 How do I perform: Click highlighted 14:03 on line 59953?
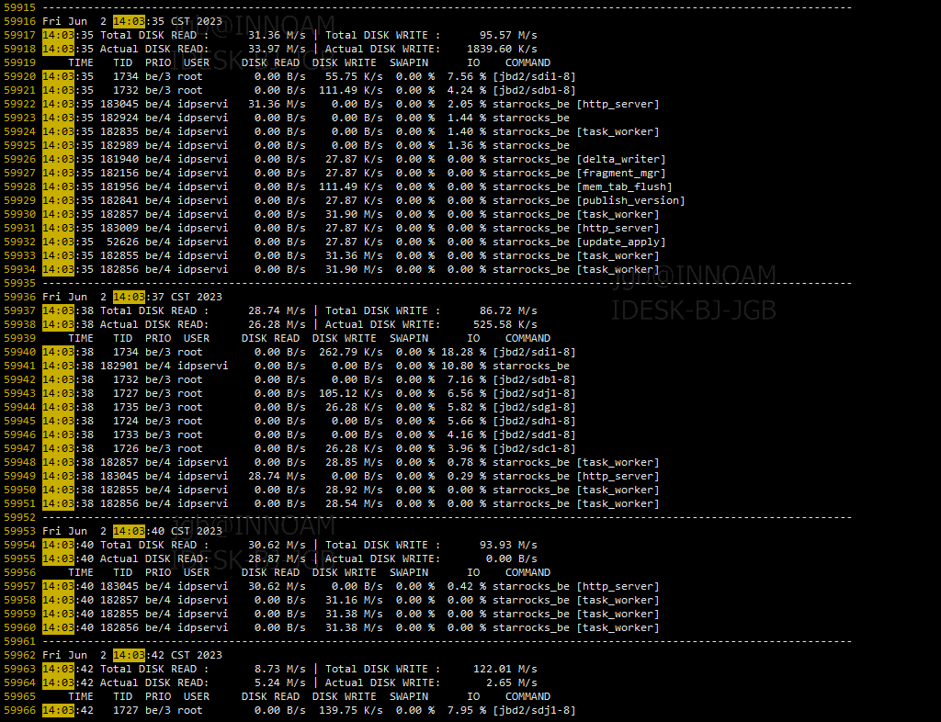point(129,531)
